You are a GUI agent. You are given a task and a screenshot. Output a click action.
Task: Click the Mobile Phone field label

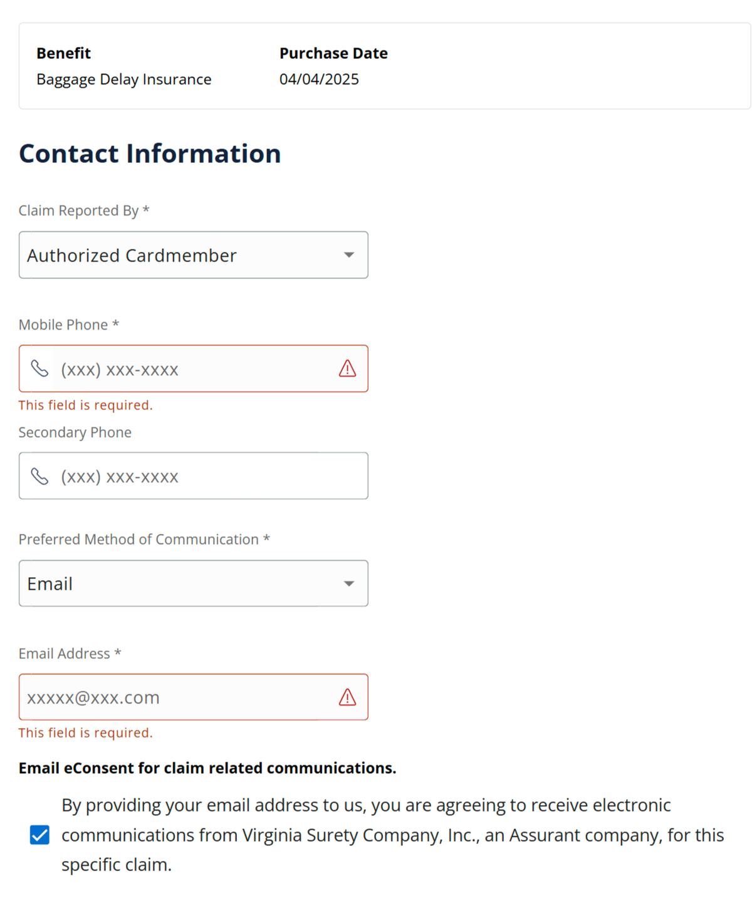[x=63, y=325]
